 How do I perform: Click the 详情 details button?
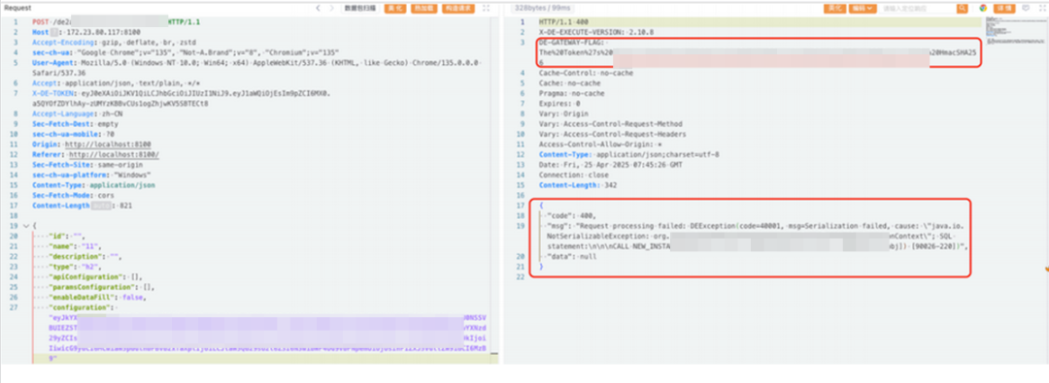click(1003, 8)
